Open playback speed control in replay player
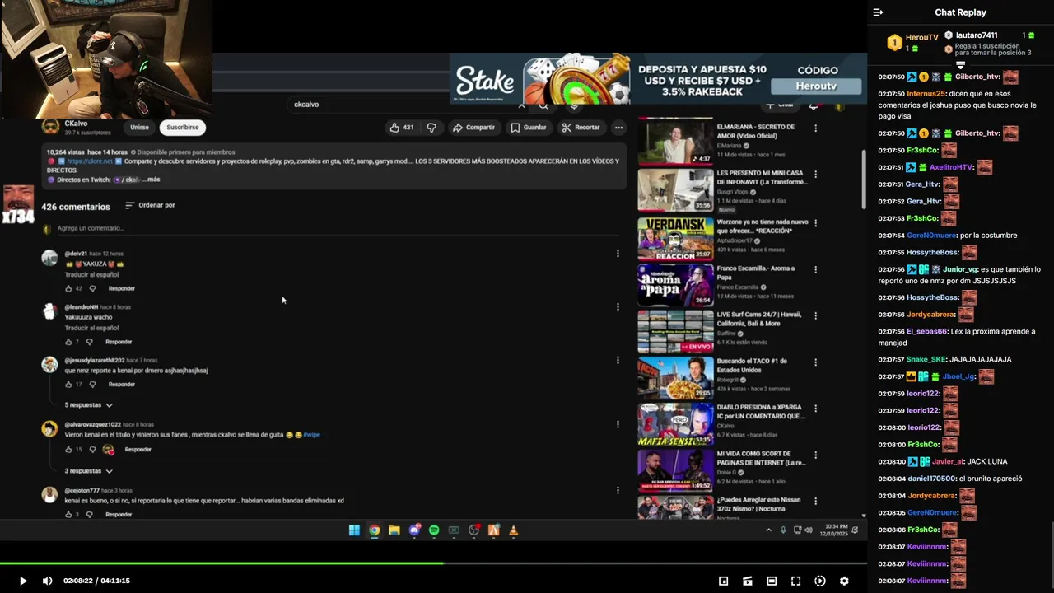 (x=820, y=581)
